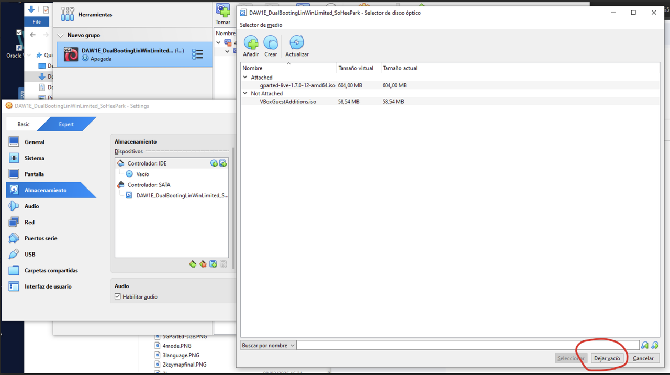Select file 3language.PNG in File Explorer
Image resolution: width=670 pixels, height=375 pixels.
point(181,355)
